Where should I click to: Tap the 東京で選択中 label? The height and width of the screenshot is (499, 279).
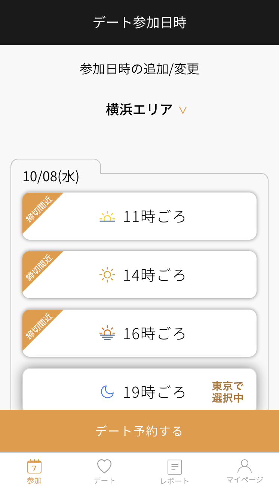point(227,392)
